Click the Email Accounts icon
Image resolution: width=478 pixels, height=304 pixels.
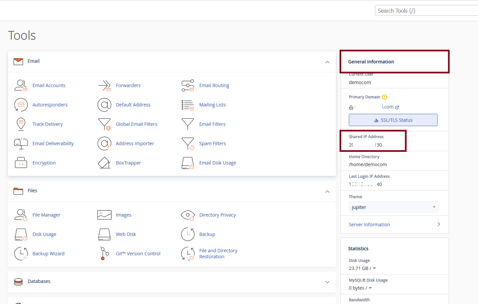pos(21,85)
